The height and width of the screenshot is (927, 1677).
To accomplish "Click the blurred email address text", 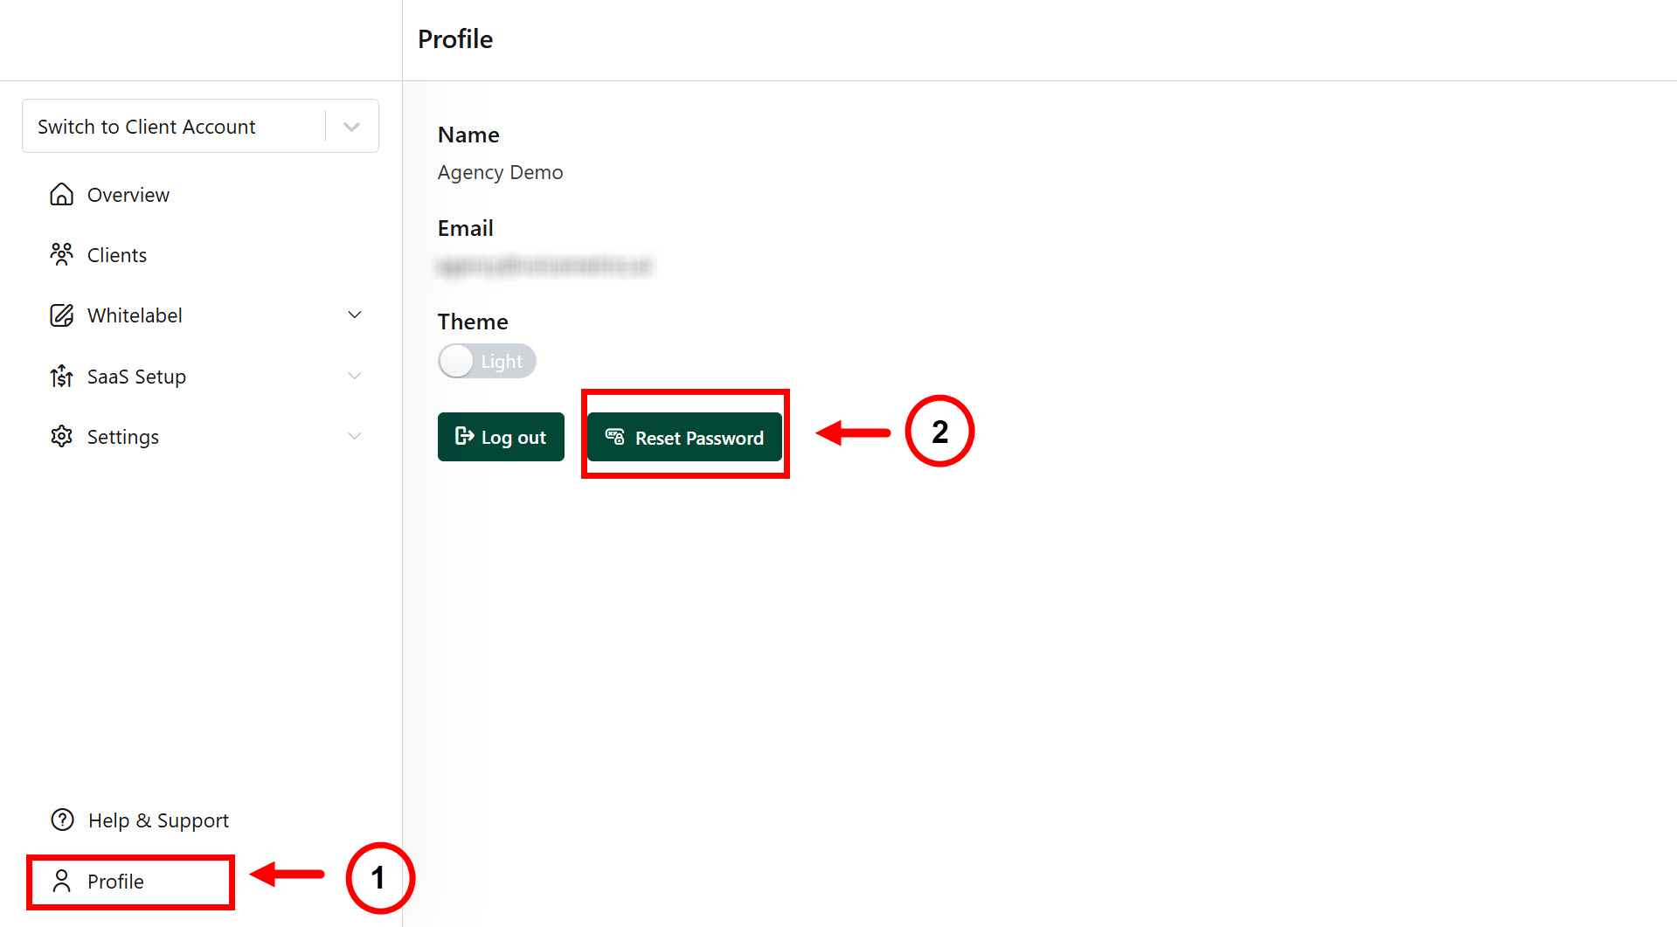I will pyautogui.click(x=544, y=266).
